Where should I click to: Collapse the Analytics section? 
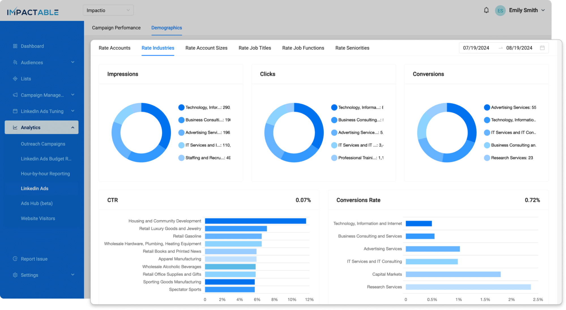pos(73,127)
